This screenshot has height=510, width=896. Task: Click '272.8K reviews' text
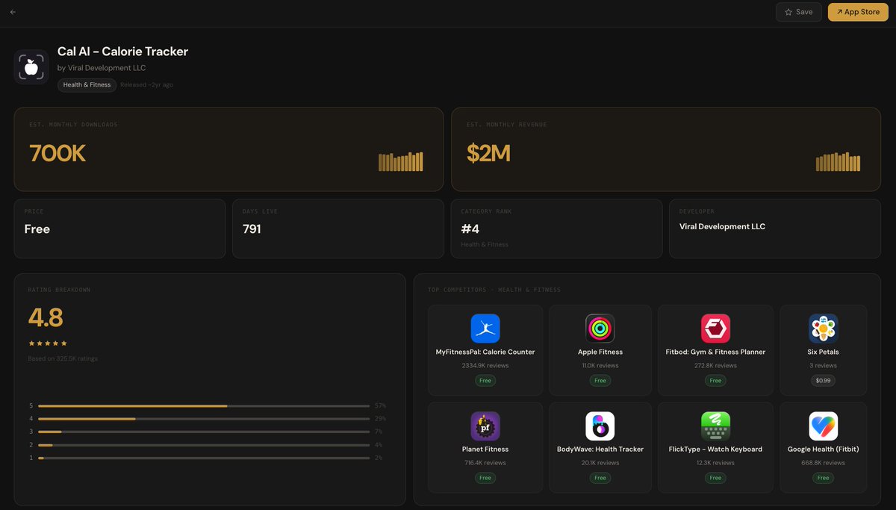tap(715, 366)
